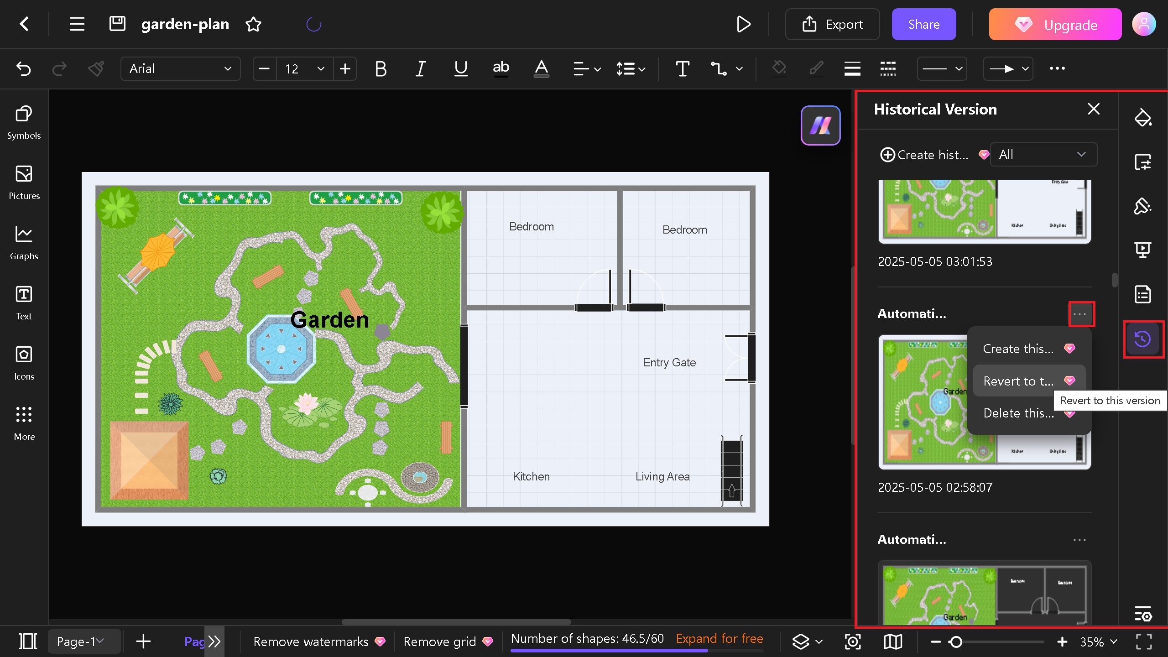Open the Arial font family dropdown
The height and width of the screenshot is (657, 1168).
(x=180, y=69)
